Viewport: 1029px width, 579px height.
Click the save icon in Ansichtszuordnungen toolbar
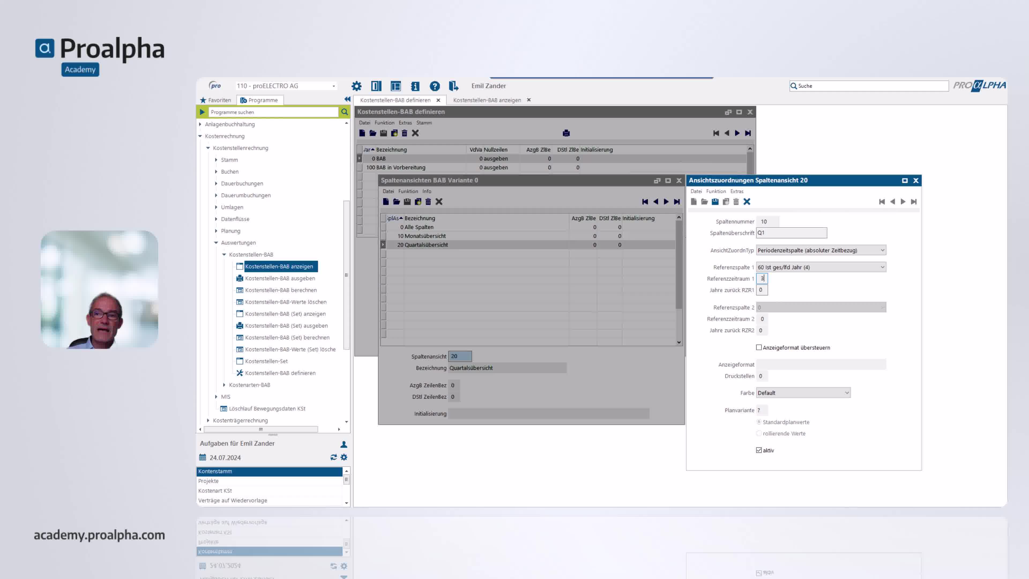(x=715, y=202)
